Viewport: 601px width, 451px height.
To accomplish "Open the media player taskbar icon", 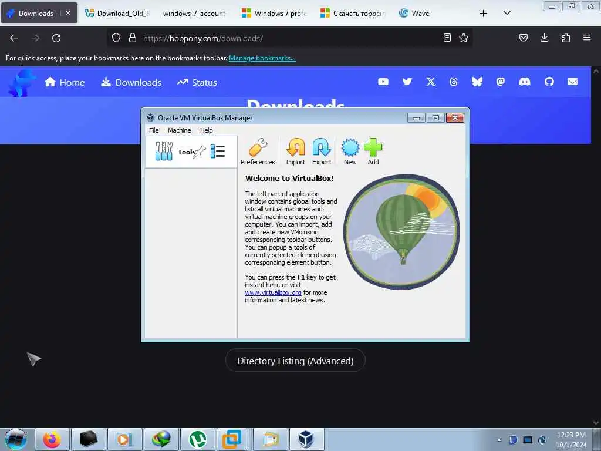I will (x=124, y=439).
